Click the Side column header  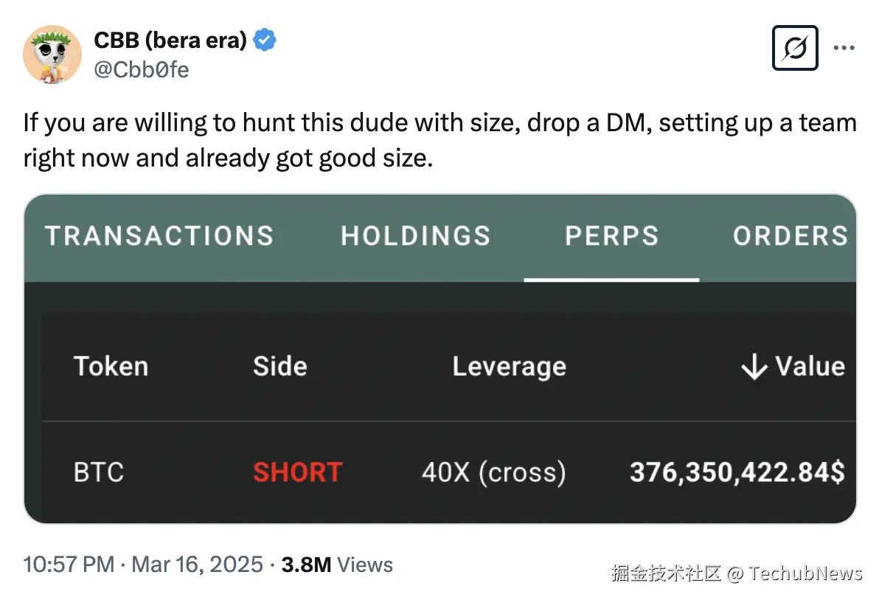279,366
